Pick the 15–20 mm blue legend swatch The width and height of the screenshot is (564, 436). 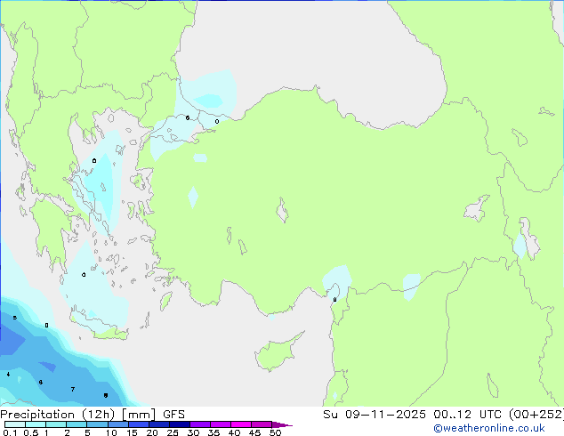click(x=138, y=424)
